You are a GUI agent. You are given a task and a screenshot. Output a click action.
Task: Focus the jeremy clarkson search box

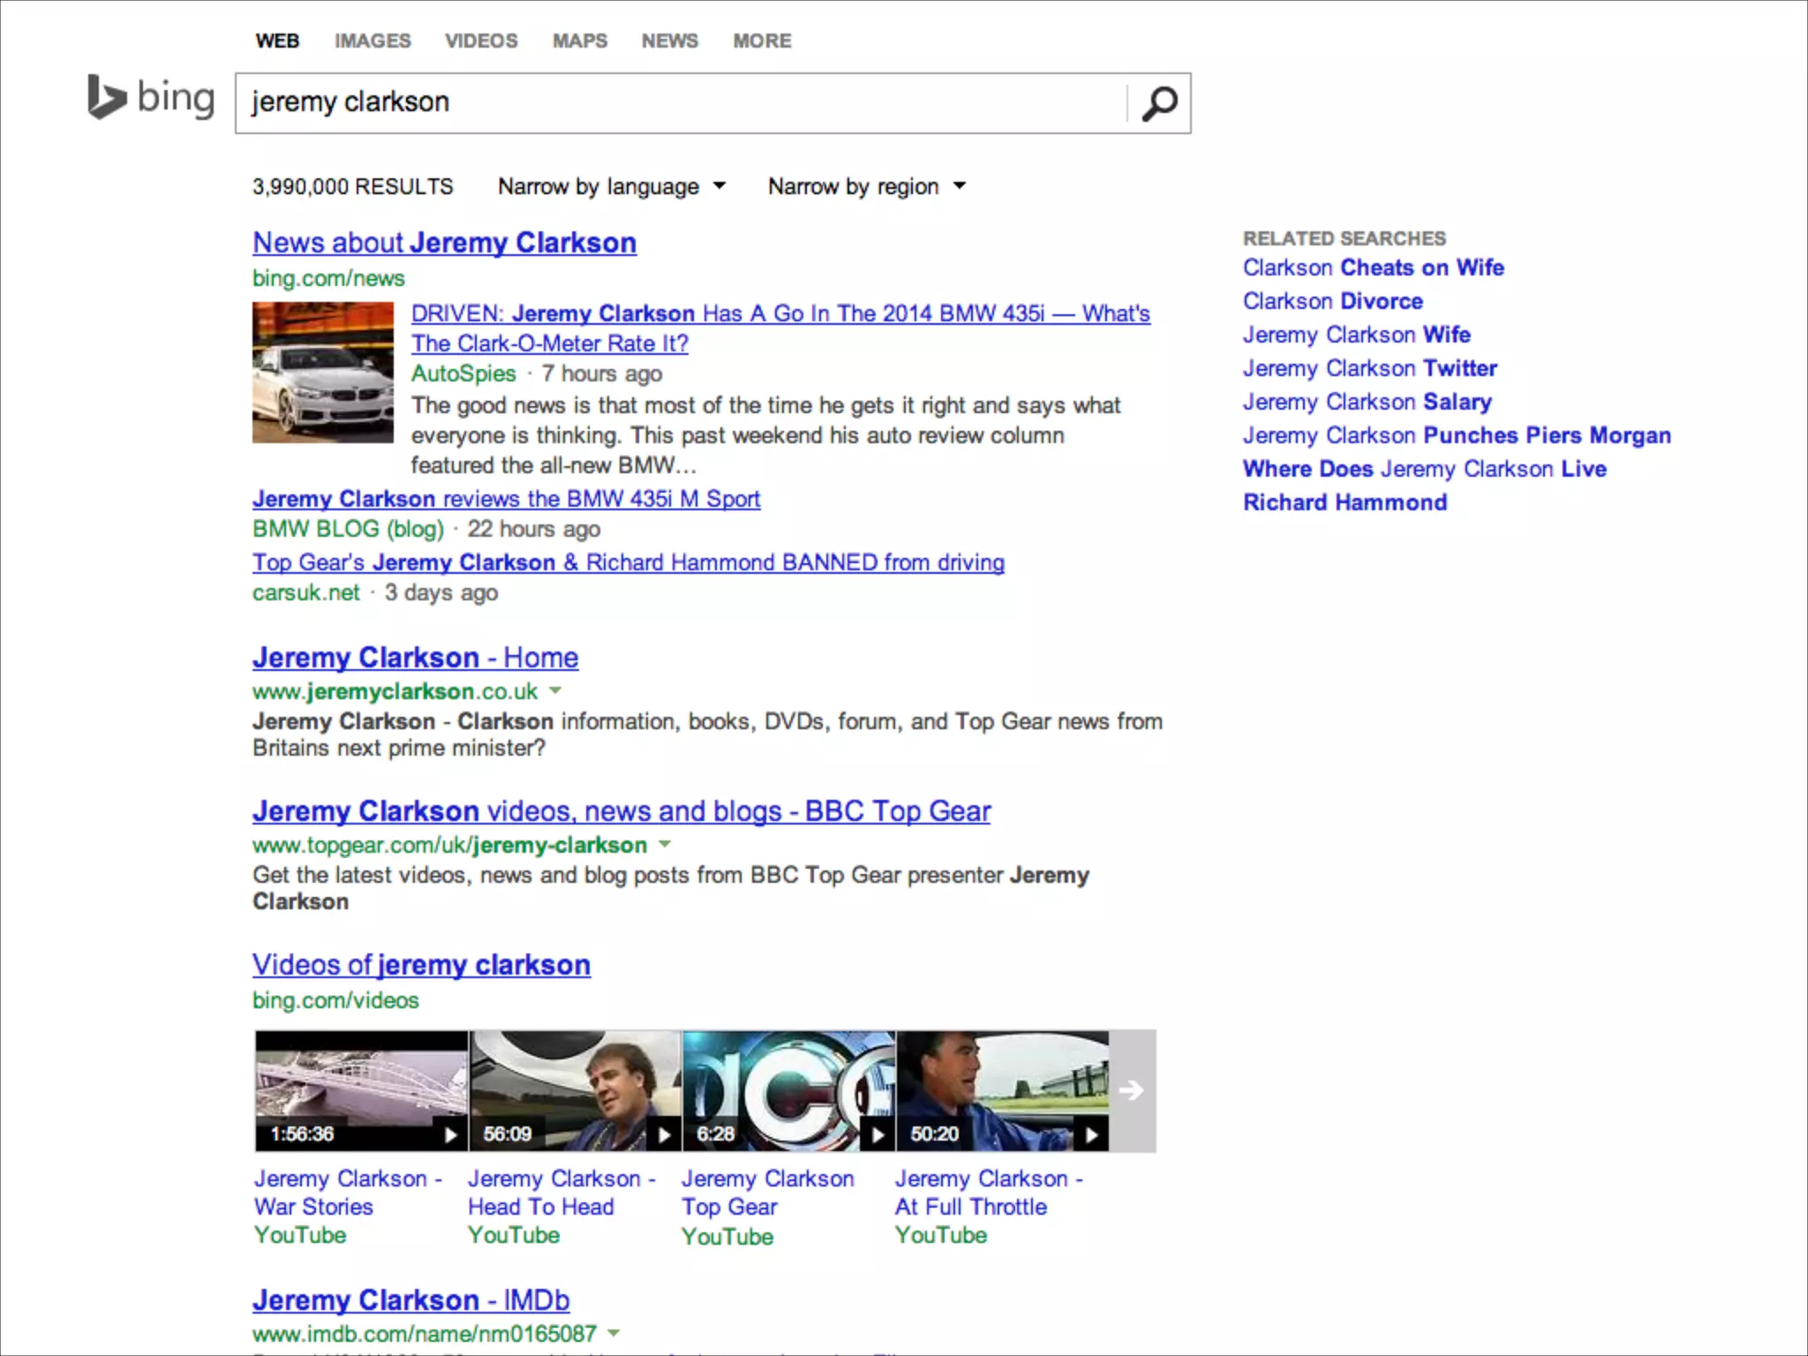[680, 102]
